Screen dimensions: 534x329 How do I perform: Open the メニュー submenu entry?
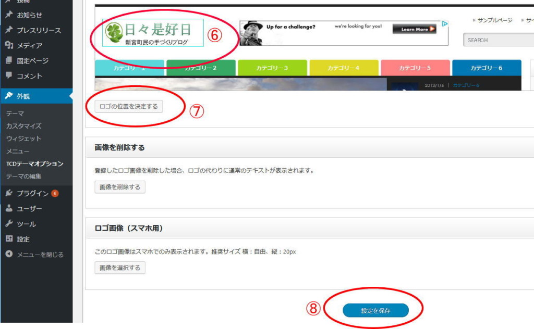pyautogui.click(x=18, y=151)
